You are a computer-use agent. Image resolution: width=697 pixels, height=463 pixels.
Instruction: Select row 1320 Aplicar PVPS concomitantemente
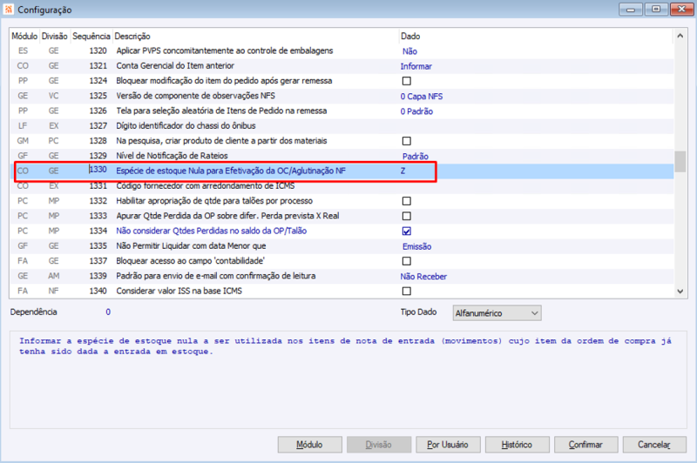point(342,51)
